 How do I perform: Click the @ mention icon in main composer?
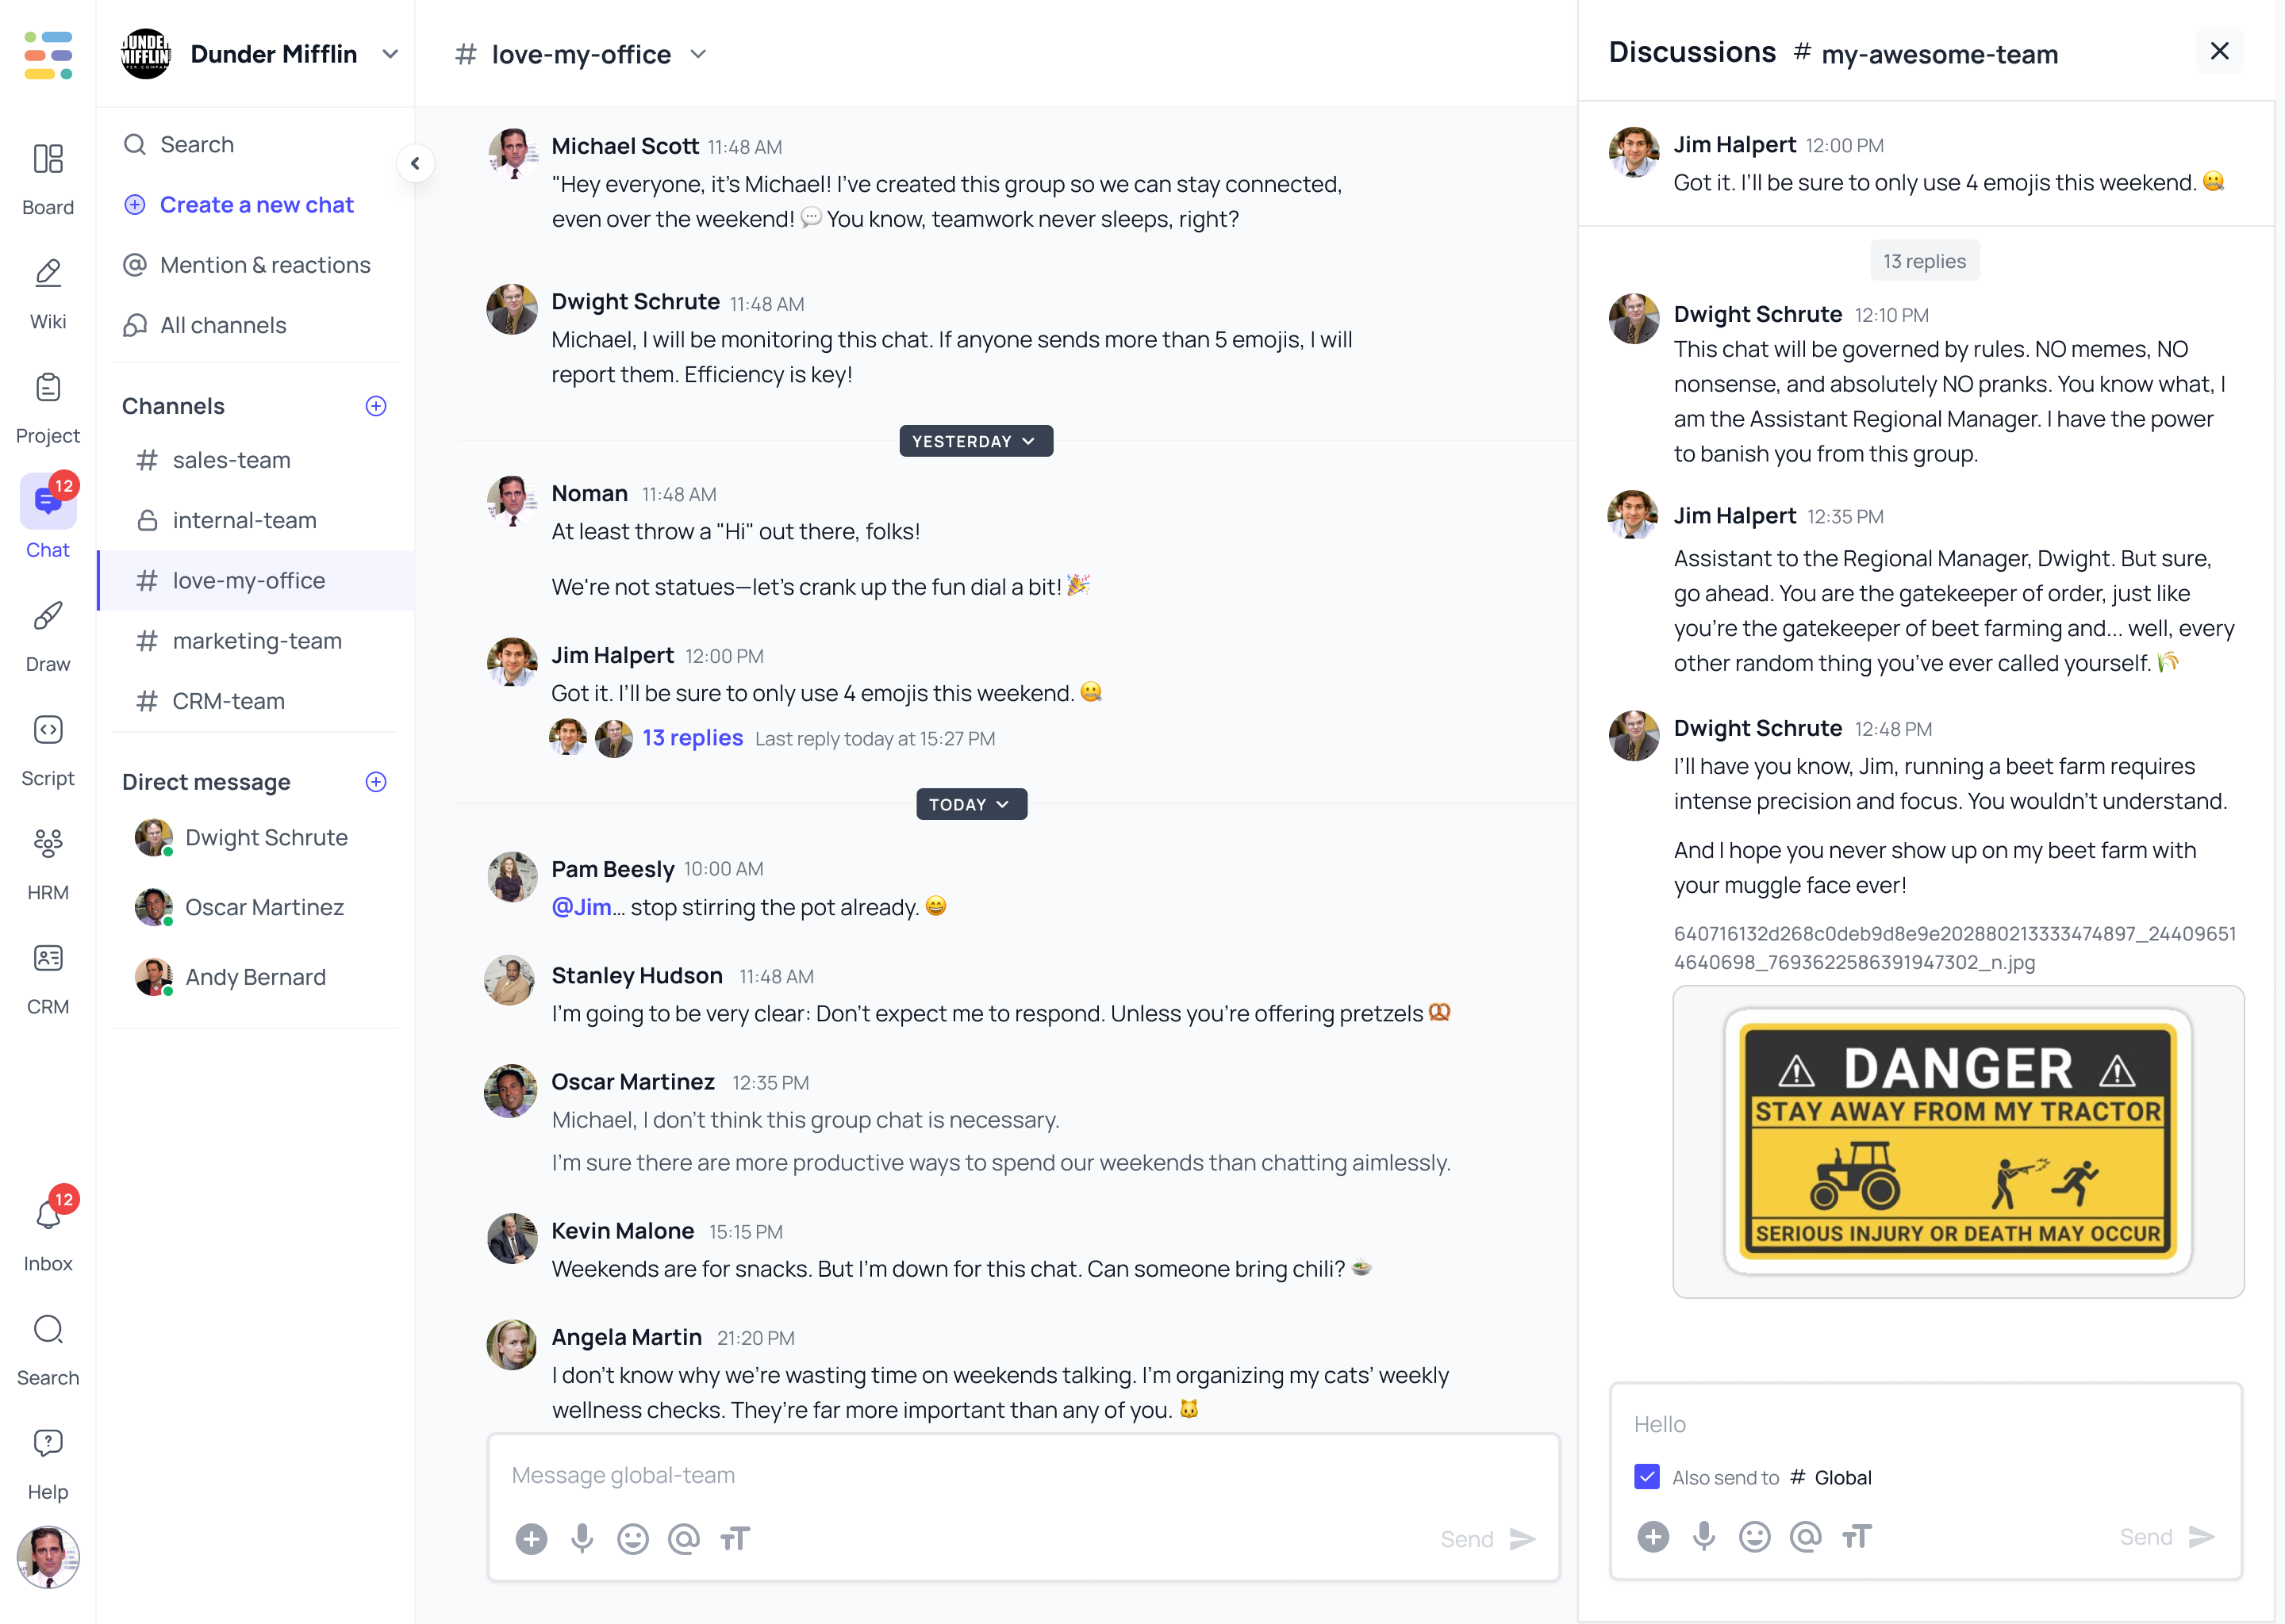coord(683,1538)
